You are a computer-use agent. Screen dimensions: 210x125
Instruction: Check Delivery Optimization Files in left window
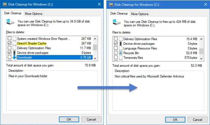[10, 48]
